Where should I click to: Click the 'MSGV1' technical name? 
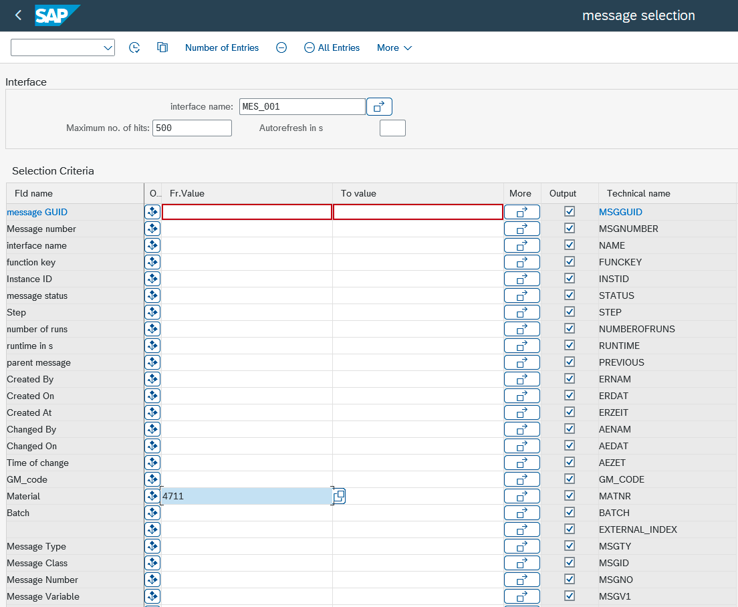pyautogui.click(x=615, y=597)
